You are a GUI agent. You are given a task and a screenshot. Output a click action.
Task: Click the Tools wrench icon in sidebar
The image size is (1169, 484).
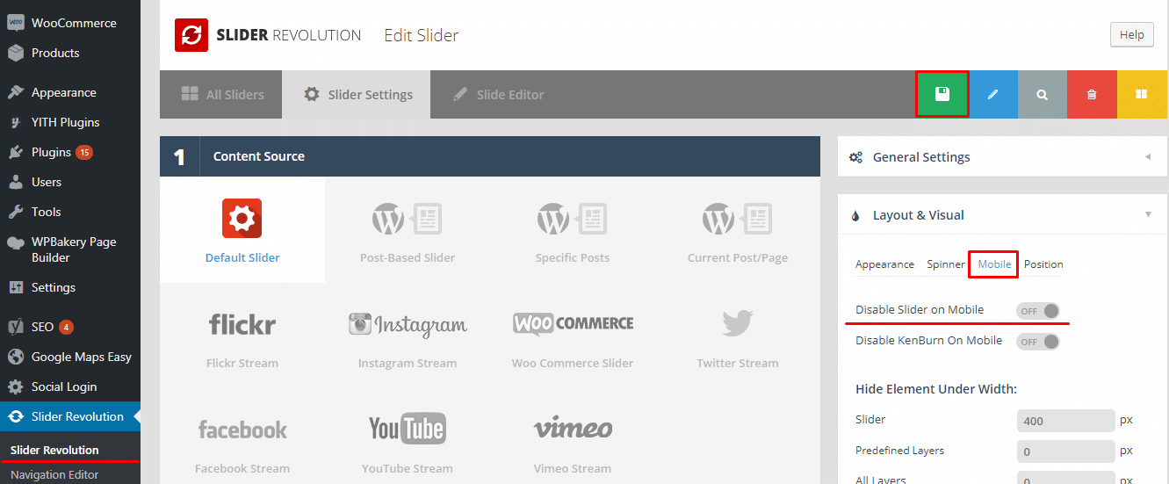16,212
